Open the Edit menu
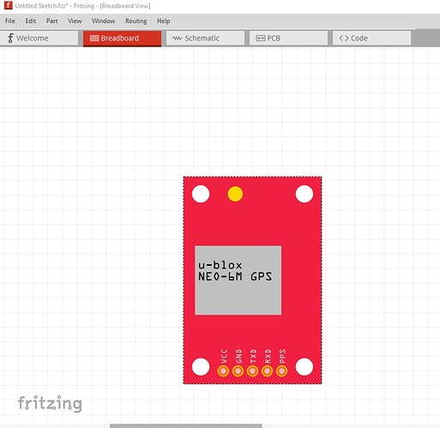The width and height of the screenshot is (440, 428). [x=31, y=21]
